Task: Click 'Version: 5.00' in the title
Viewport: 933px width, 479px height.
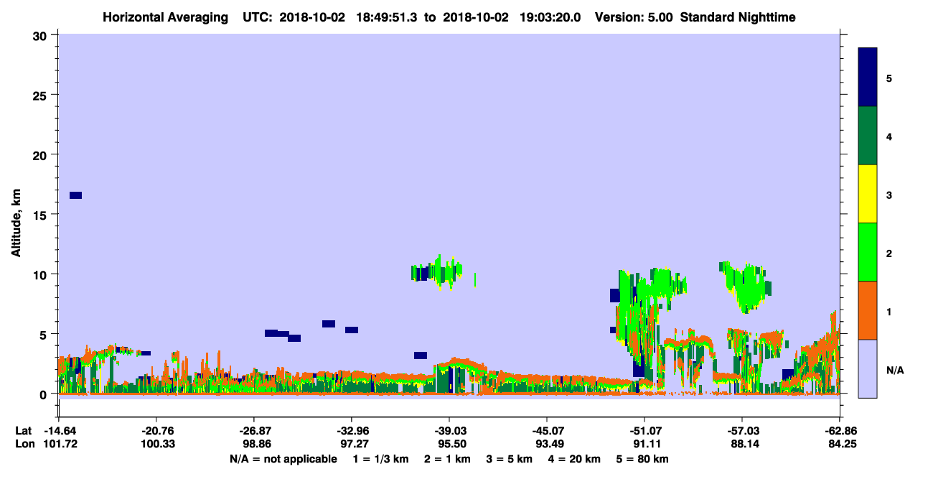Action: point(634,17)
